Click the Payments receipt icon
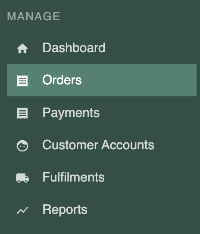200x234 pixels. [22, 113]
